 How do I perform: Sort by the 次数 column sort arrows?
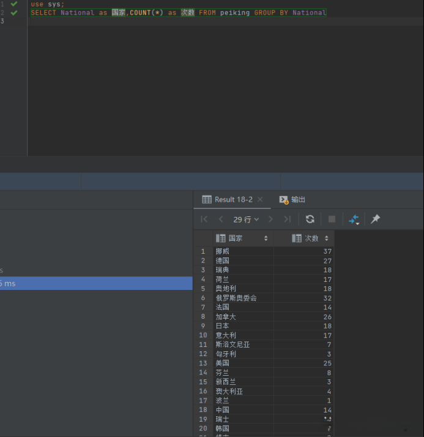326,238
